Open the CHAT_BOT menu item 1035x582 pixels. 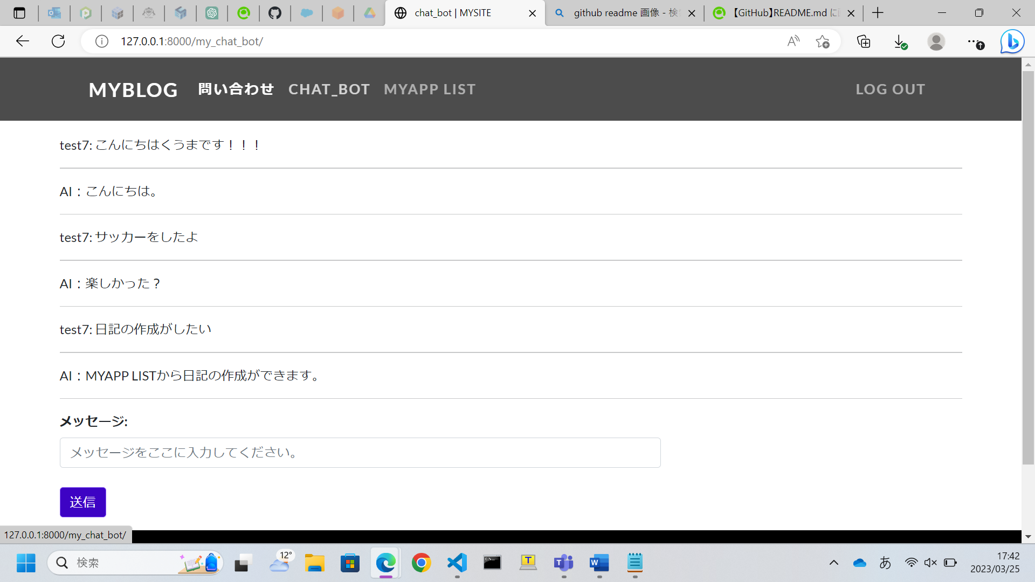pyautogui.click(x=329, y=89)
